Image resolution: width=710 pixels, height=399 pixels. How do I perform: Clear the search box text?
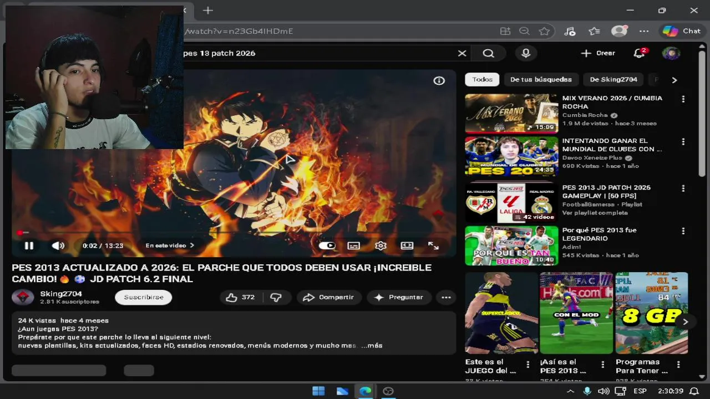click(462, 53)
